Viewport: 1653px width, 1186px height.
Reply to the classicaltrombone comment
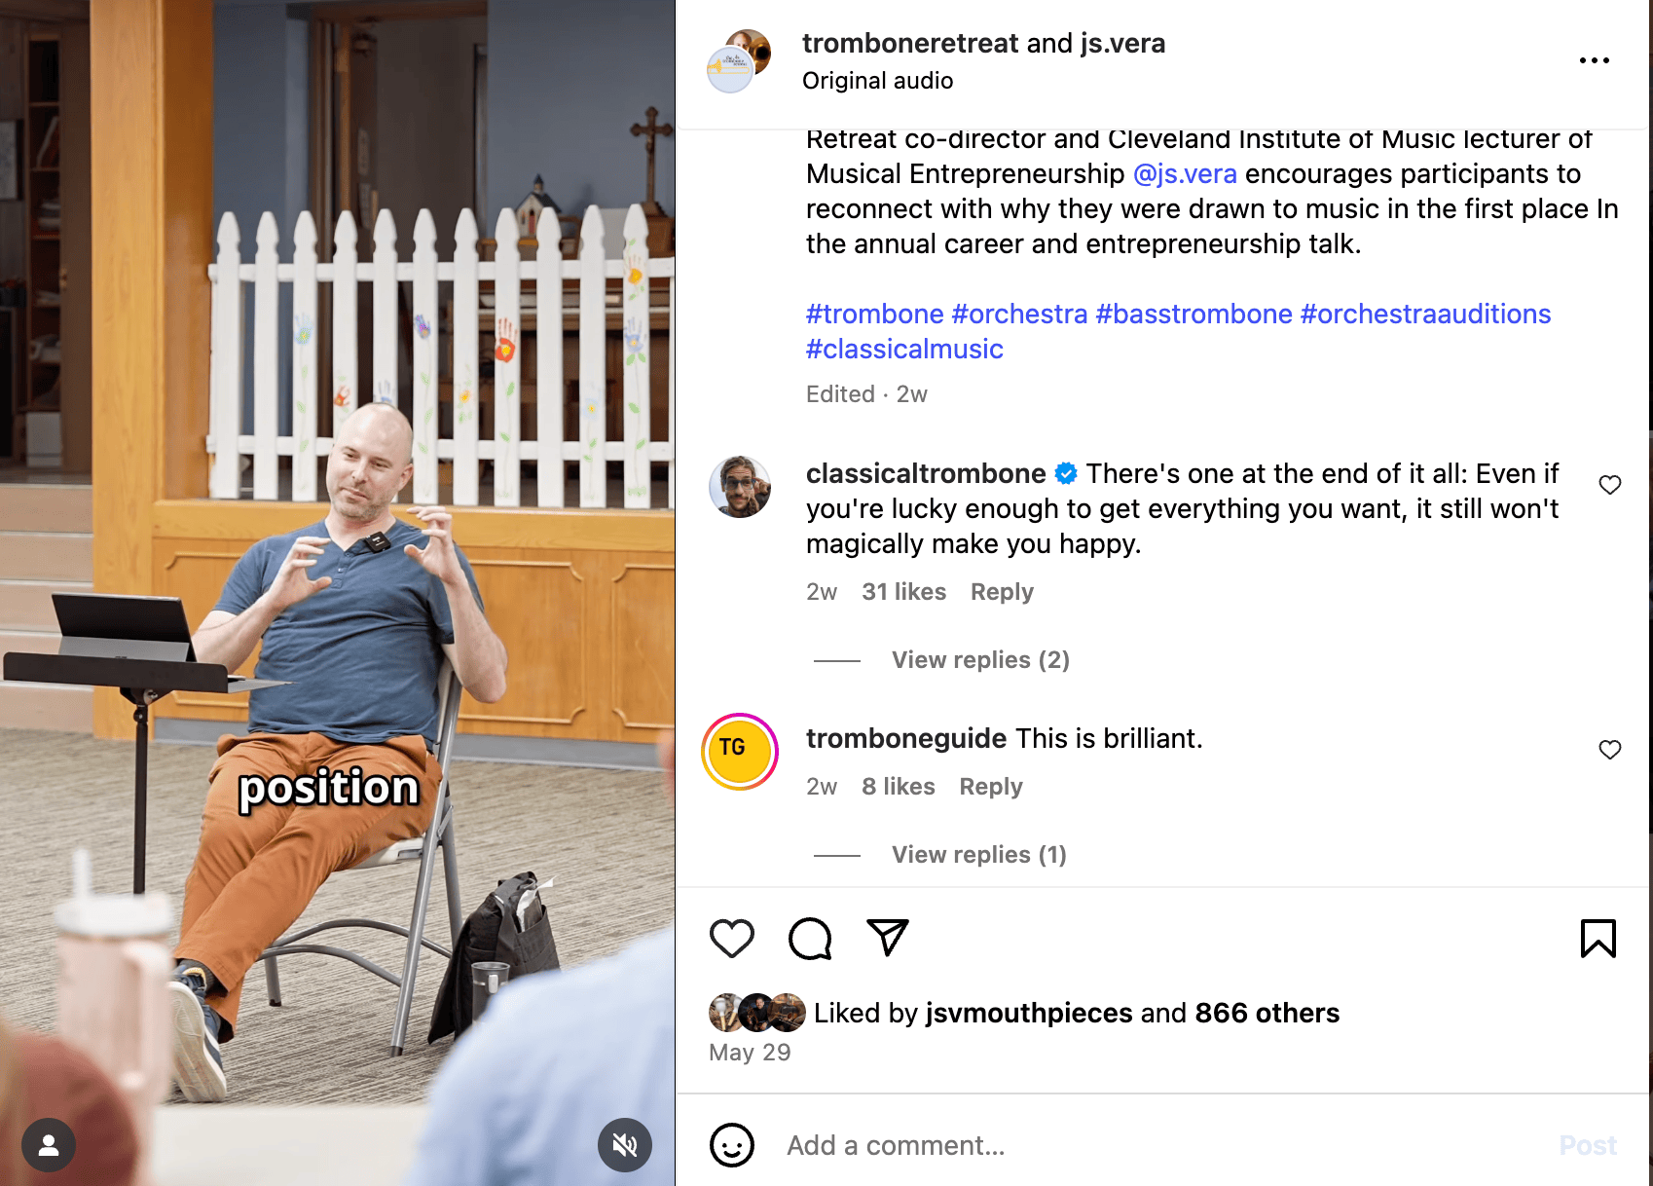[1002, 592]
